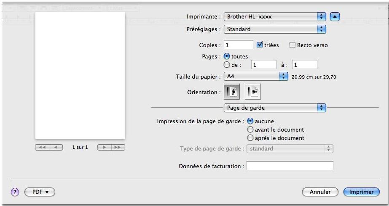
Task: Open the Type de page de garde dropdown
Action: [290, 148]
